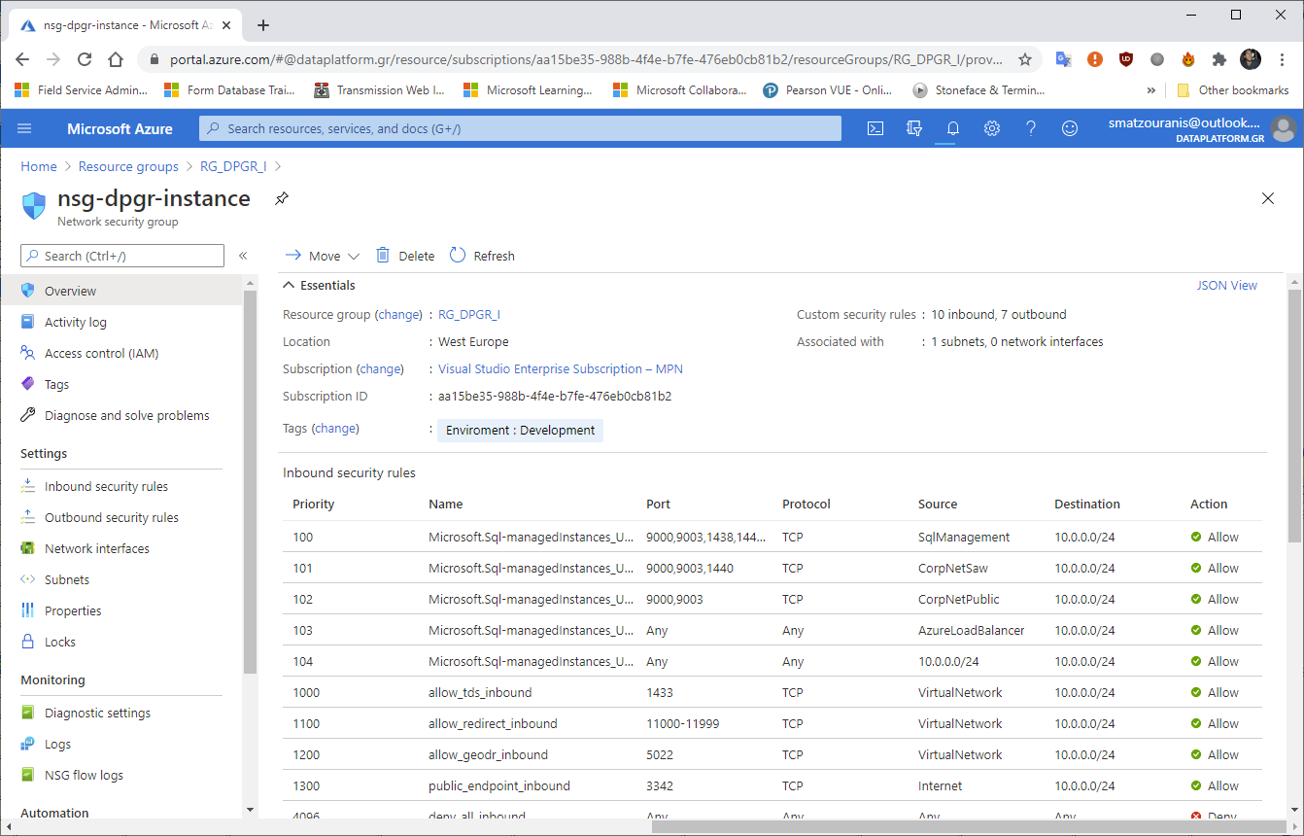Collapse the left sidebar with the chevron
The width and height of the screenshot is (1304, 836).
pos(244,255)
